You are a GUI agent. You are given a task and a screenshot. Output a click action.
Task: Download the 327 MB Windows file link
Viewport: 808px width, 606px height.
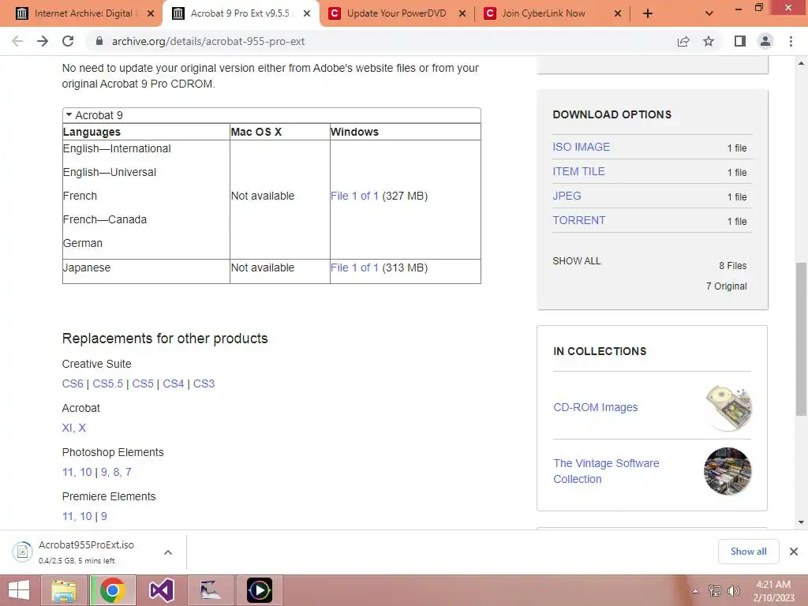coord(354,196)
